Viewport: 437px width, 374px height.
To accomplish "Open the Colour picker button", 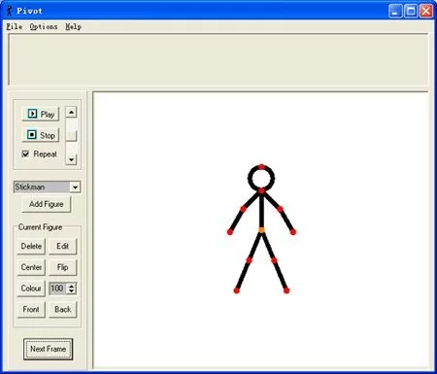I will coord(31,289).
